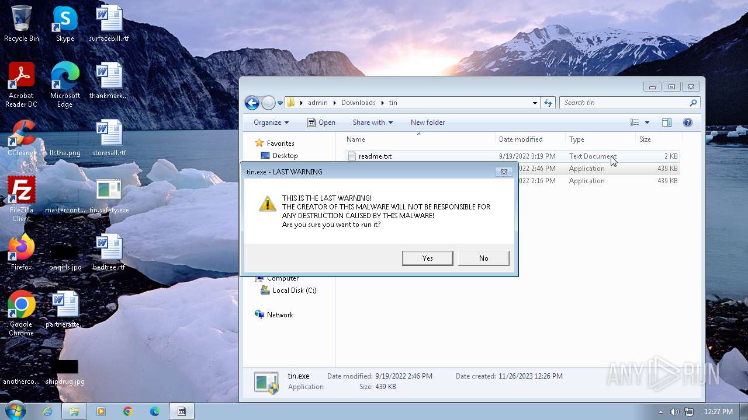The height and width of the screenshot is (420, 748).
Task: Open Edge from the taskbar
Action: 155,411
